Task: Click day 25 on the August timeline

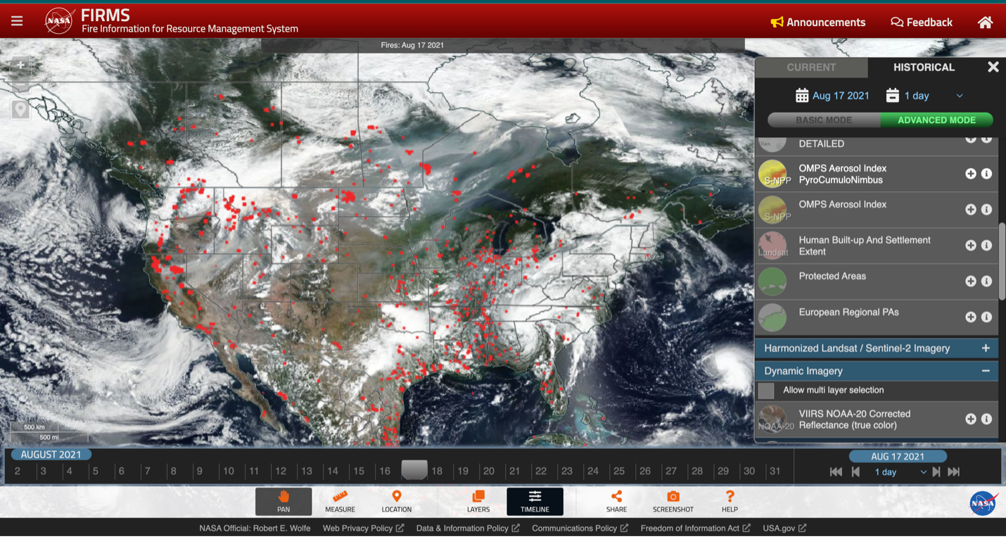Action: [x=619, y=471]
